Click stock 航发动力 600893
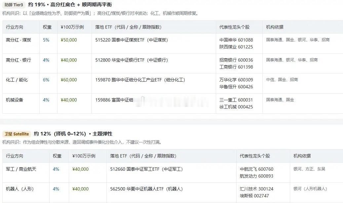The height and width of the screenshot is (203, 343). [257, 176]
